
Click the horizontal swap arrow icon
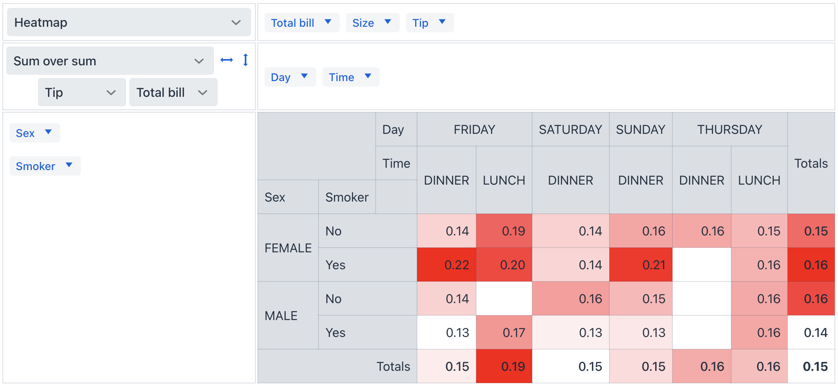pyautogui.click(x=227, y=60)
